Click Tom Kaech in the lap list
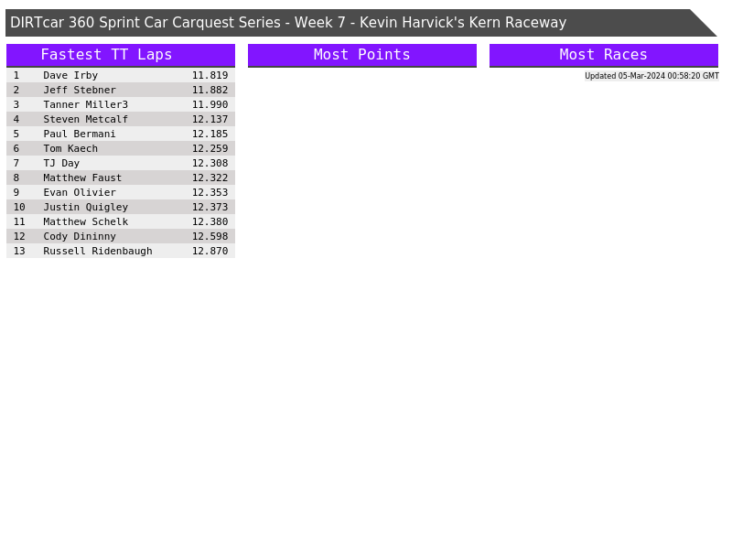The height and width of the screenshot is (549, 732). click(x=70, y=149)
